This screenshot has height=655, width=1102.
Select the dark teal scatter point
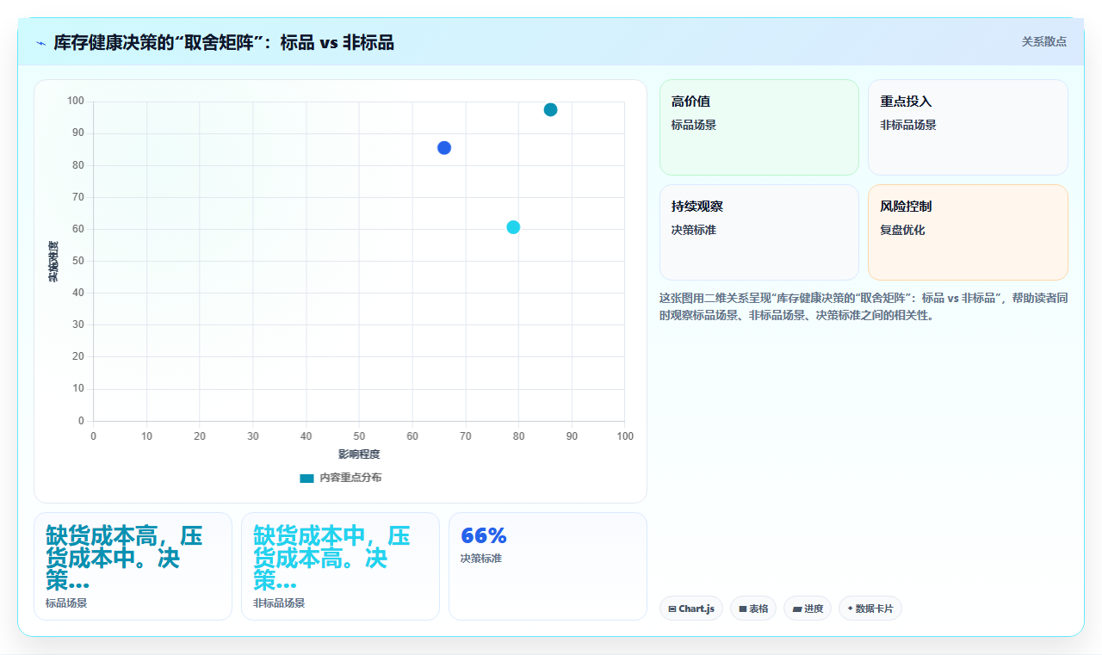[550, 109]
